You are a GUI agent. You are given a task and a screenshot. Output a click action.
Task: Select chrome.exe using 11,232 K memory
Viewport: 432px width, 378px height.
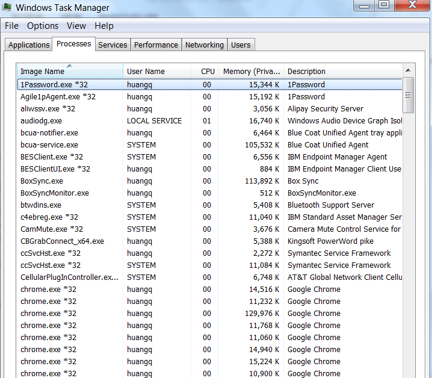coord(209,302)
